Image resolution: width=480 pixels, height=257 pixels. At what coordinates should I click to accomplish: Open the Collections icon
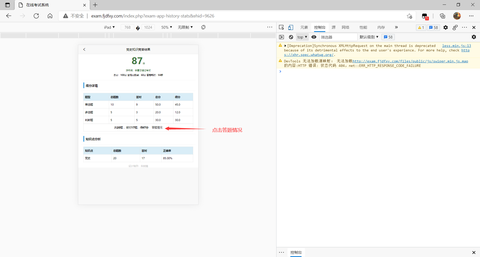(x=442, y=16)
